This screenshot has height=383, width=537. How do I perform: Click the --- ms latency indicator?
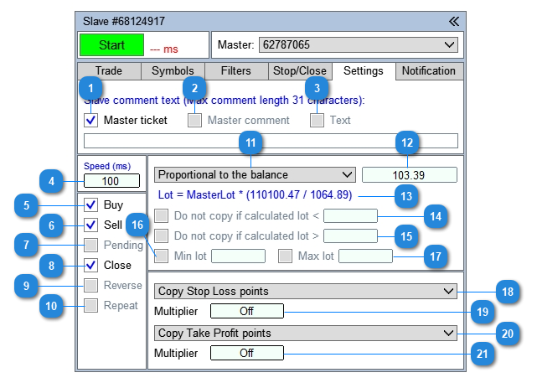164,49
